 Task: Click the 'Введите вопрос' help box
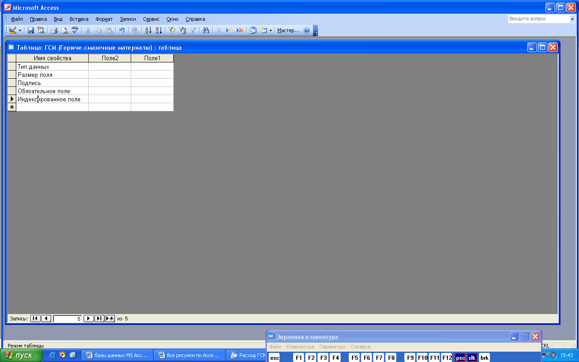pyautogui.click(x=538, y=19)
